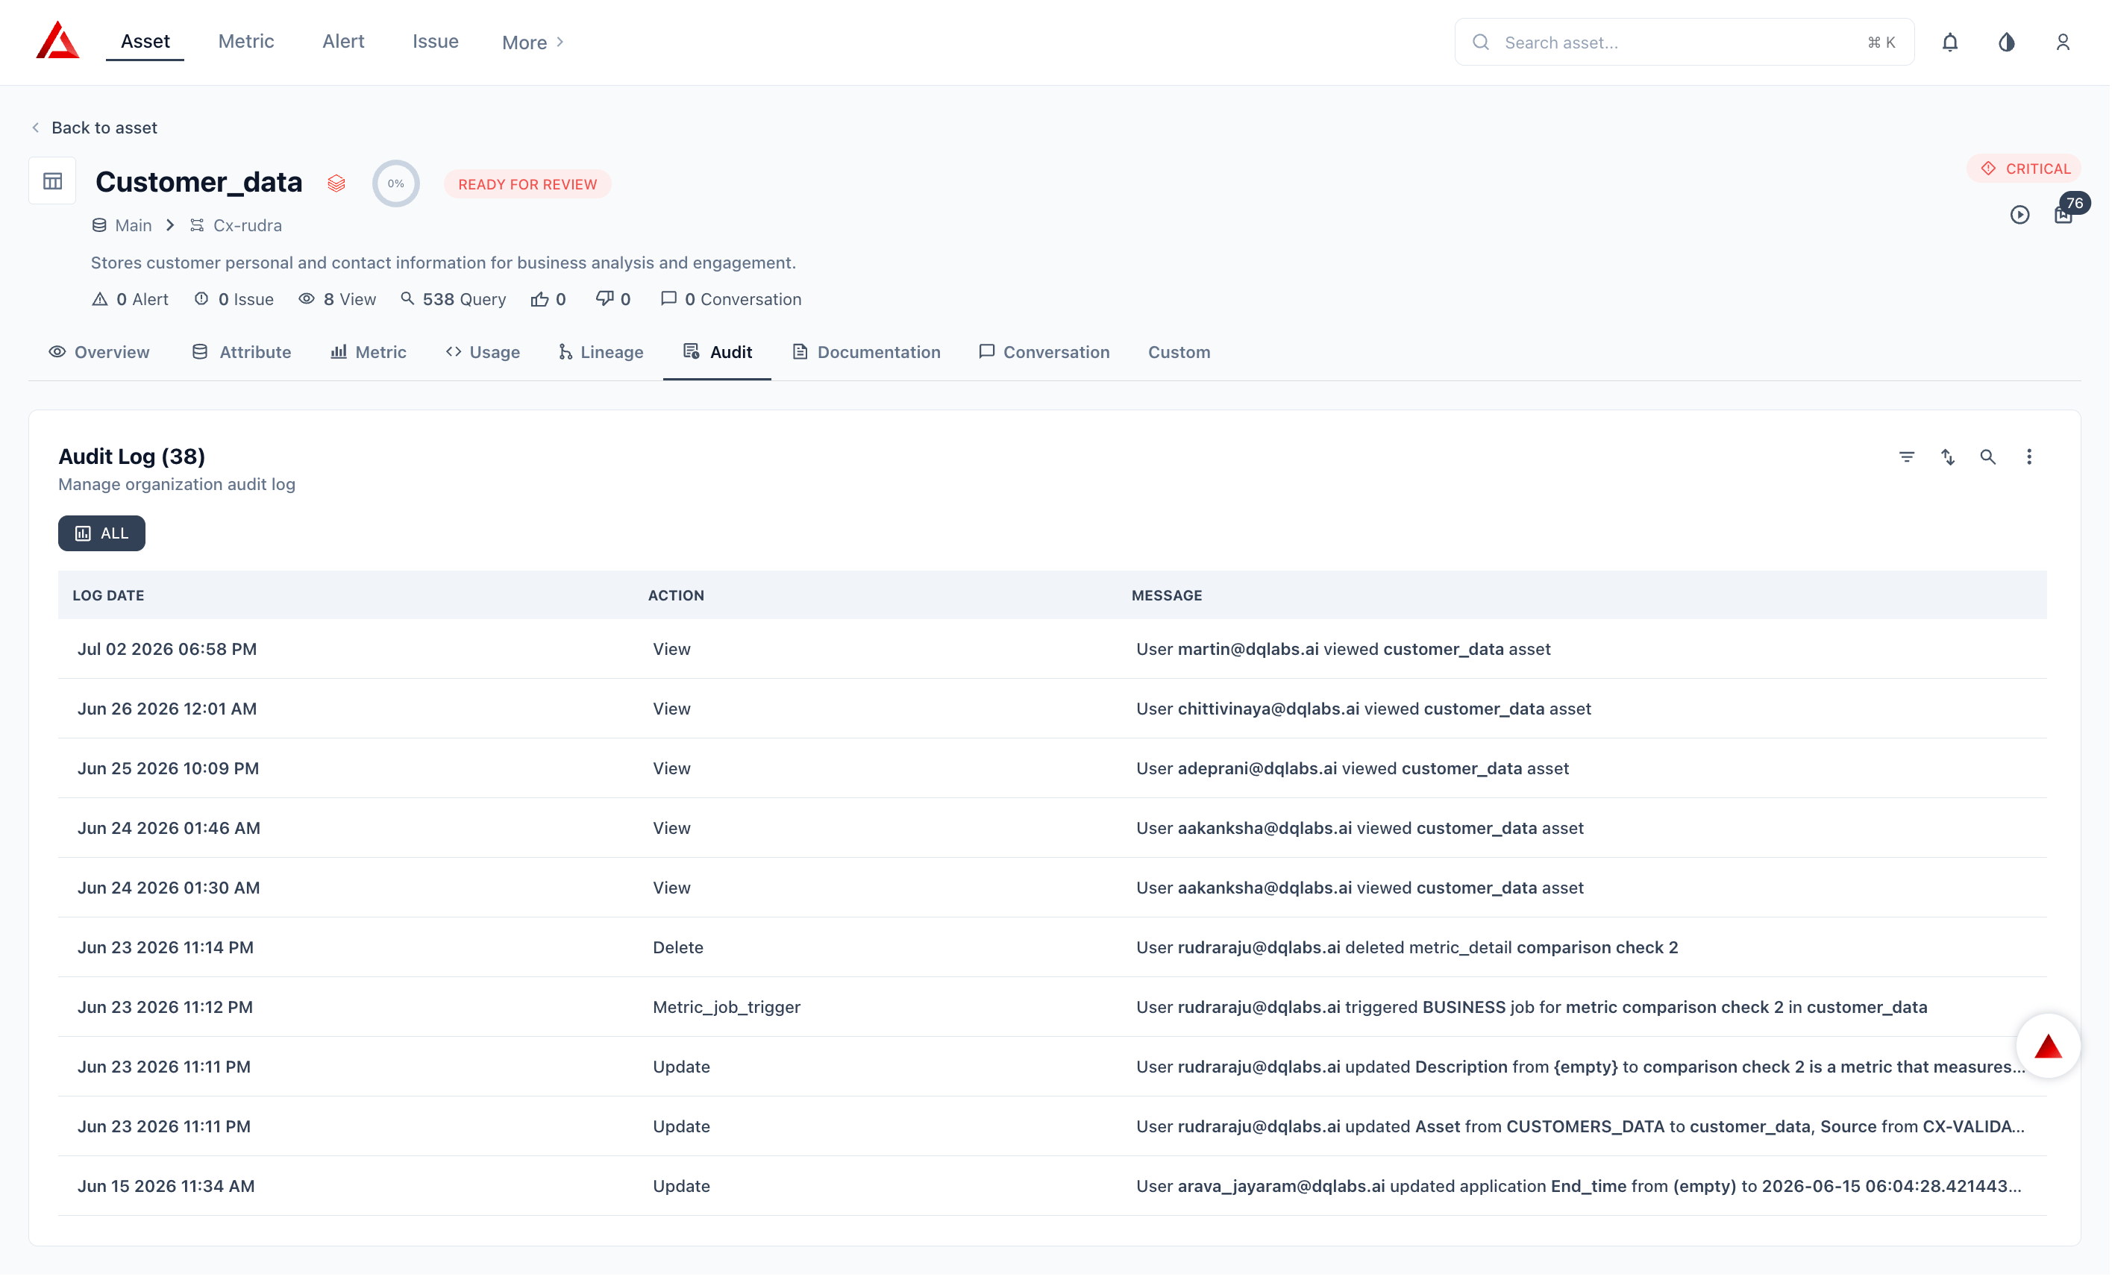Sort by LOG DATE column header
This screenshot has height=1277, width=2112.
pos(108,596)
